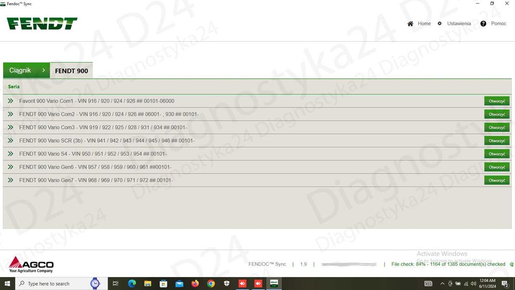This screenshot has width=515, height=290.
Task: Expand FENDT 900 Vario Gen7 row arrows
Action: tap(10, 180)
